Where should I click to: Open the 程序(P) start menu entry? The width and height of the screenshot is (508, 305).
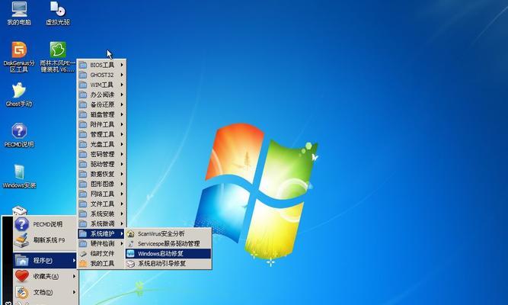(45, 260)
